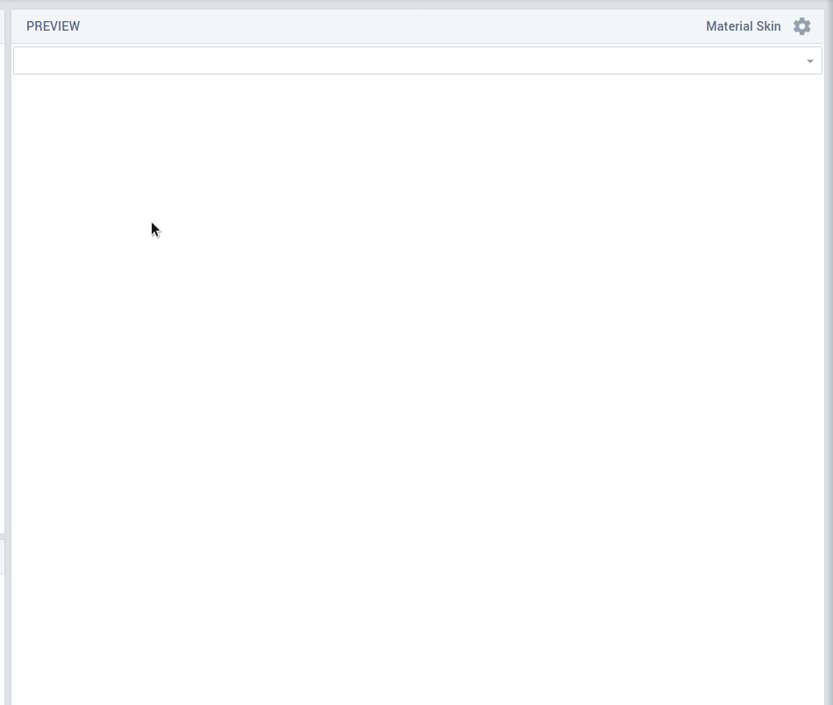Expand the dropdown arrow below the PREVIEW header
Screen dimensions: 833x705
pos(809,61)
